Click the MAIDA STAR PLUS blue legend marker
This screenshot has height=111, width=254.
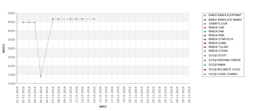click(x=205, y=39)
